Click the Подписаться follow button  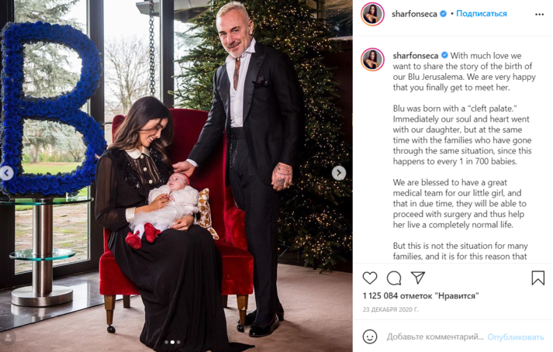(x=482, y=13)
